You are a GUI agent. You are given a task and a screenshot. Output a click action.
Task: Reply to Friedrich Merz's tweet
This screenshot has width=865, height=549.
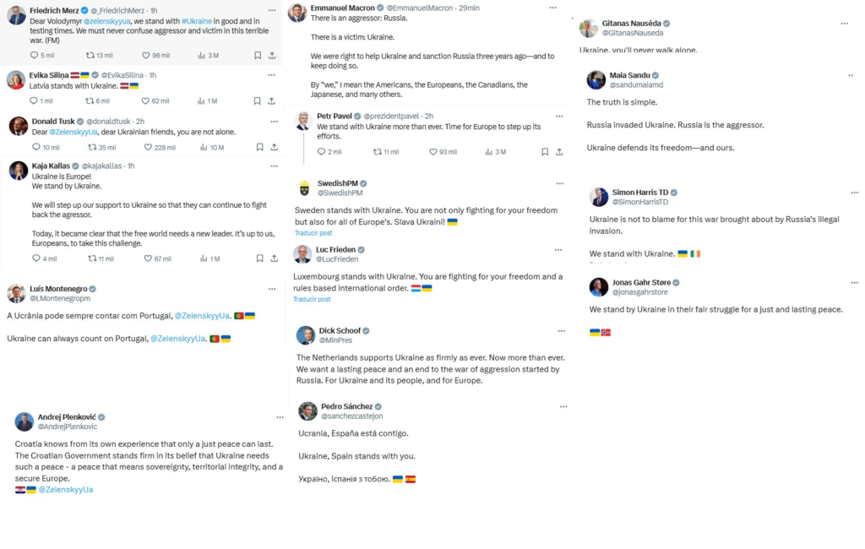(35, 56)
